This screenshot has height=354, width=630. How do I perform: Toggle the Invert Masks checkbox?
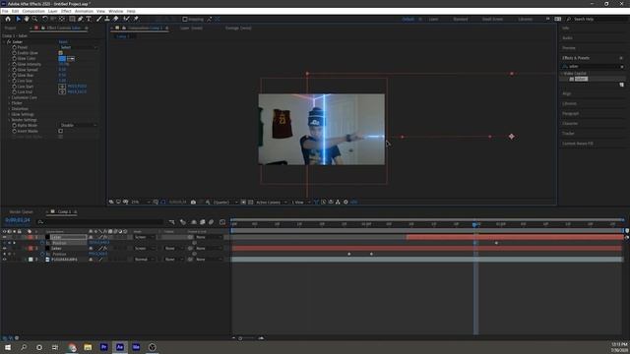point(61,131)
